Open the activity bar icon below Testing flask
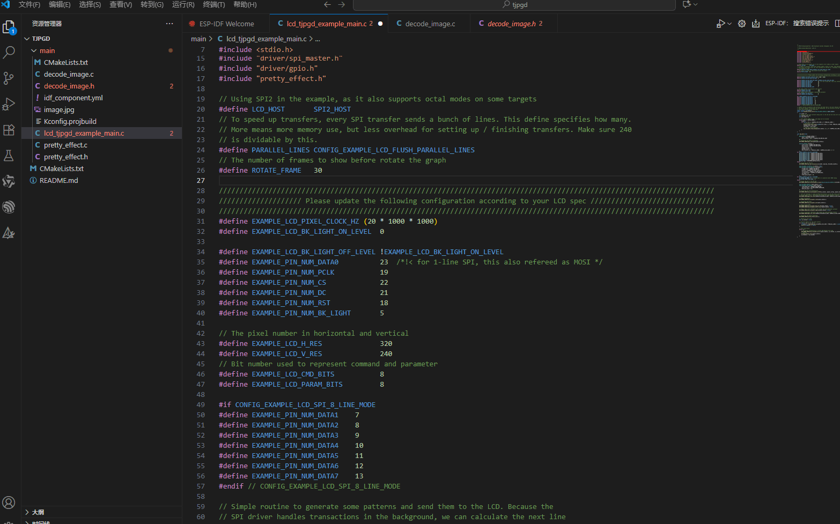Viewport: 840px width, 524px height. pyautogui.click(x=9, y=181)
